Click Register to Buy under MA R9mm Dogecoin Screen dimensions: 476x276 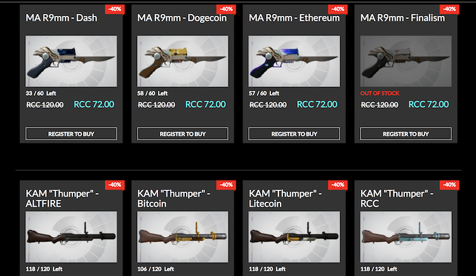(182, 134)
